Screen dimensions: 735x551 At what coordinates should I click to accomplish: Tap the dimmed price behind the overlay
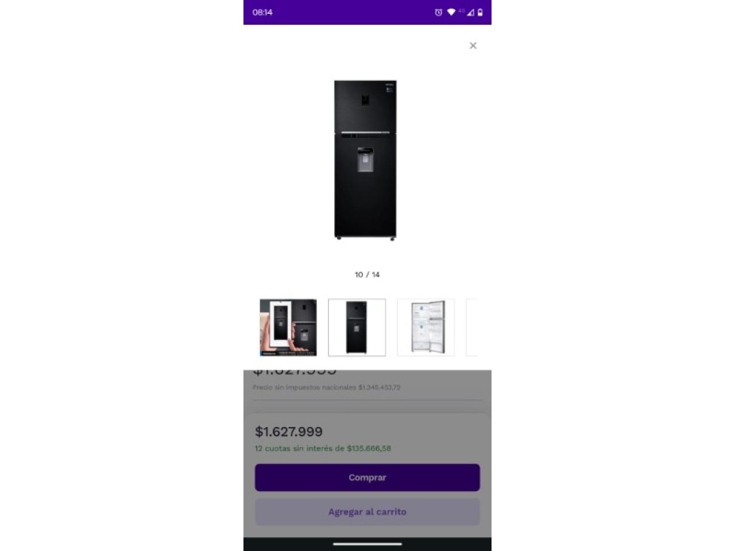click(x=295, y=372)
